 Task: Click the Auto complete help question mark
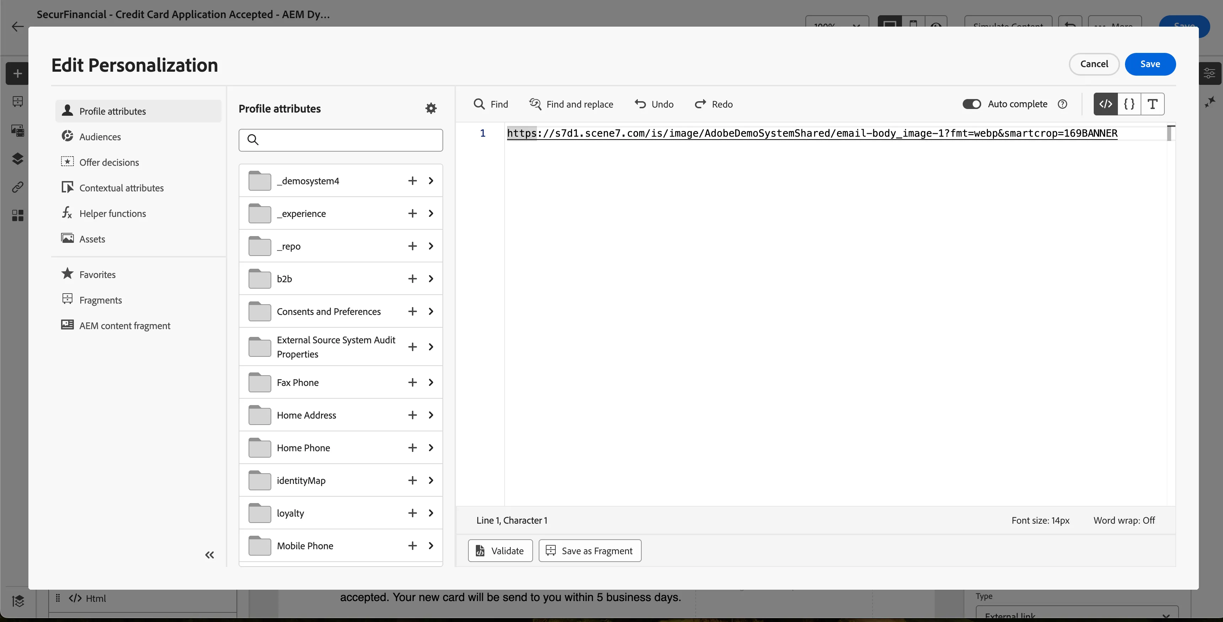1062,104
